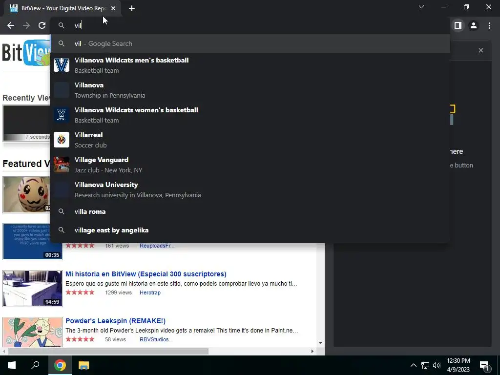The image size is (500, 375).
Task: Open the notification center icon
Action: coord(484,366)
